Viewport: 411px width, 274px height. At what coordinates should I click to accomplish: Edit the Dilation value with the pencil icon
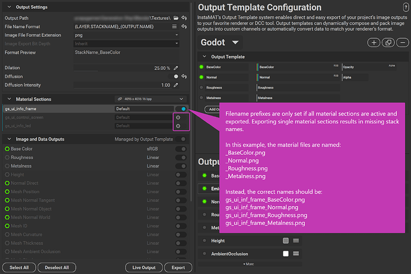[176, 68]
